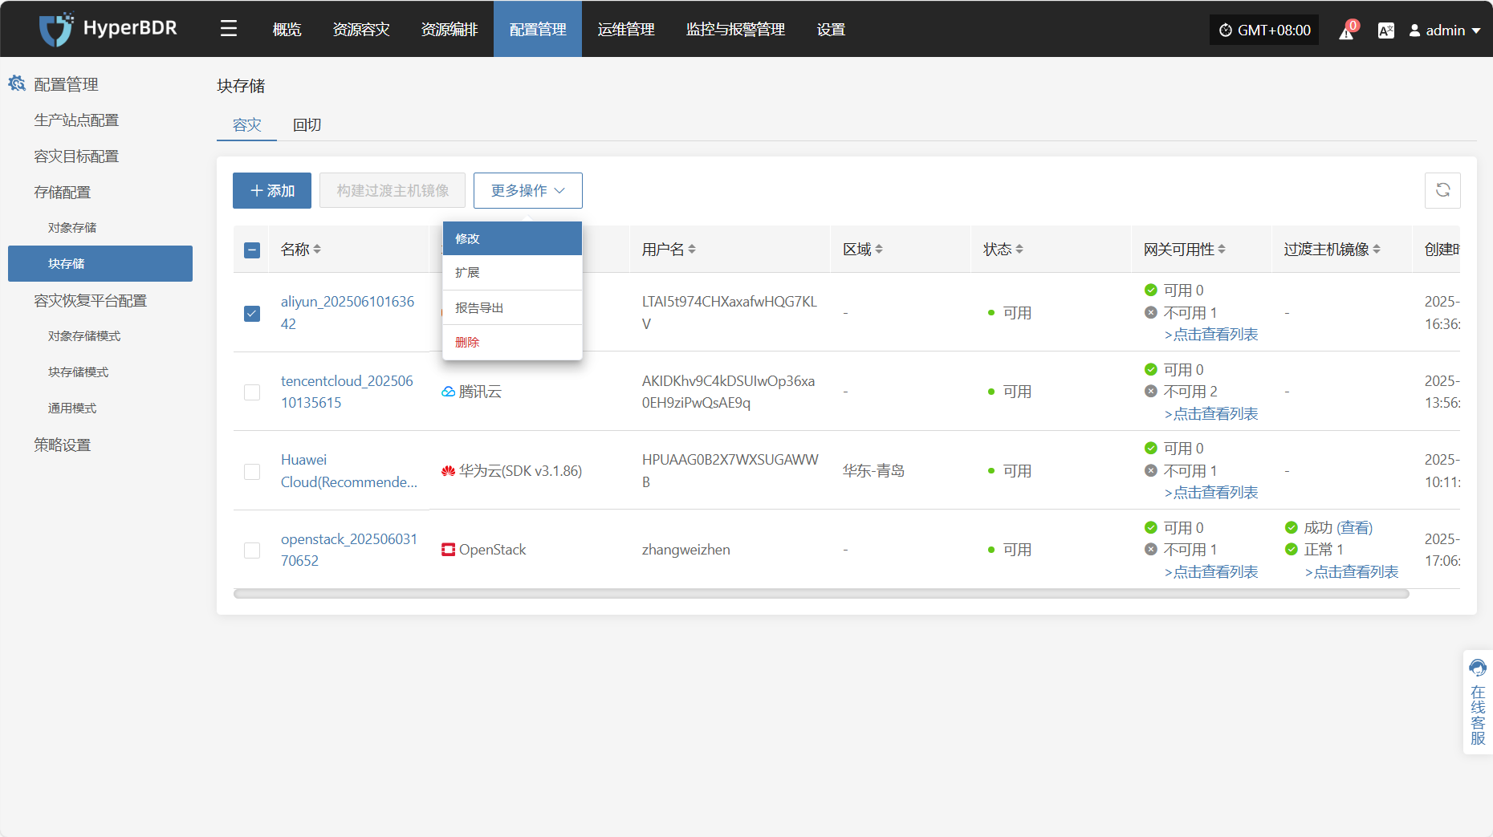This screenshot has height=837, width=1493.
Task: Click green 可用 0 icon in aliyun row
Action: [x=1151, y=290]
